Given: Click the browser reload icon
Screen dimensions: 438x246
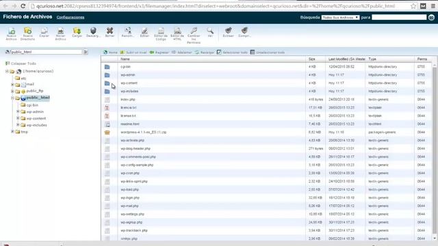Looking at the screenshot, I should point(23,6).
